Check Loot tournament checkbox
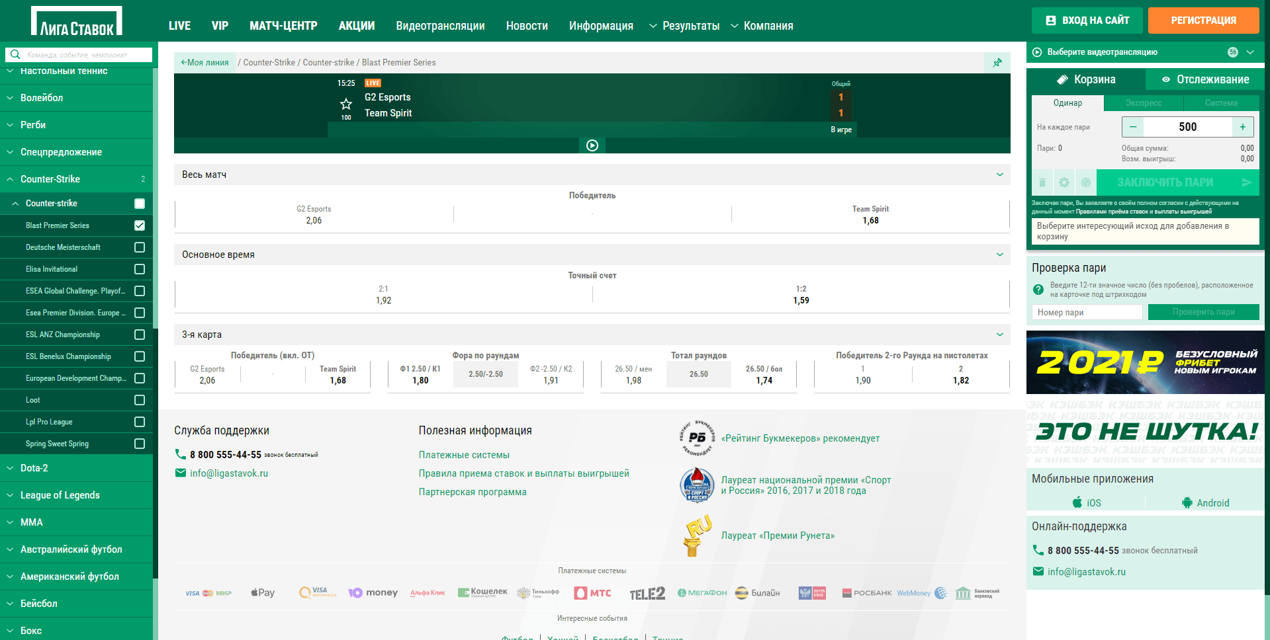Image resolution: width=1270 pixels, height=640 pixels. (x=140, y=400)
